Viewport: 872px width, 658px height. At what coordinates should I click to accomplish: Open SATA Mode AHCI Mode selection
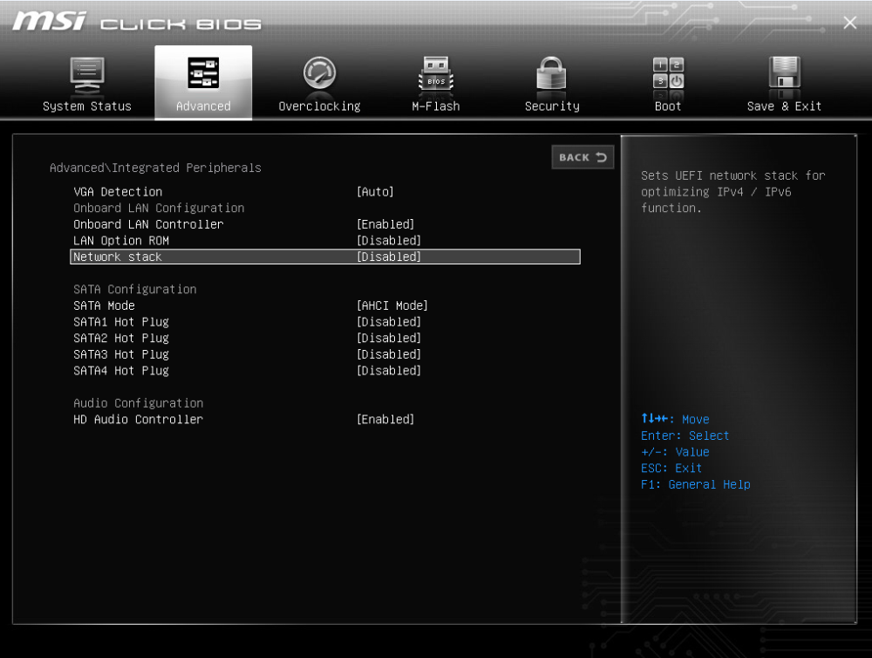click(x=392, y=306)
